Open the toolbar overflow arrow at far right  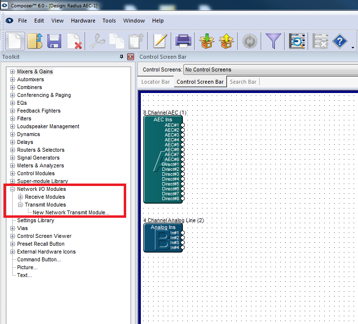click(353, 47)
